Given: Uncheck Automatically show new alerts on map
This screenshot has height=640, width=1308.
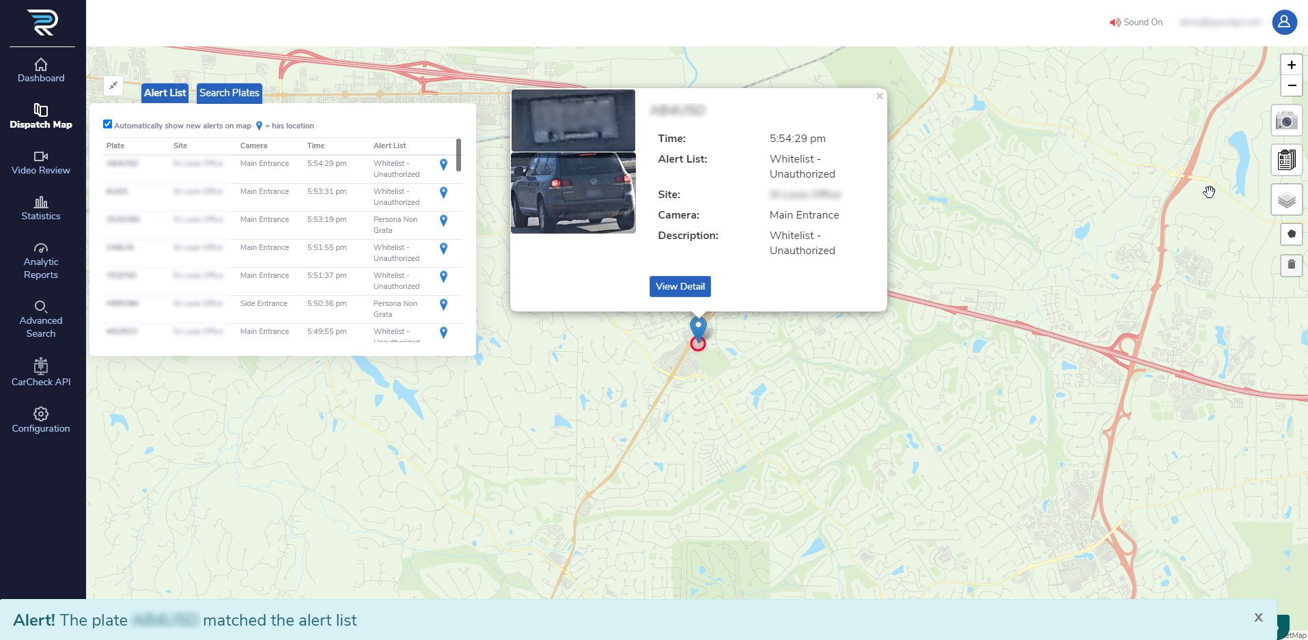Looking at the screenshot, I should (107, 124).
